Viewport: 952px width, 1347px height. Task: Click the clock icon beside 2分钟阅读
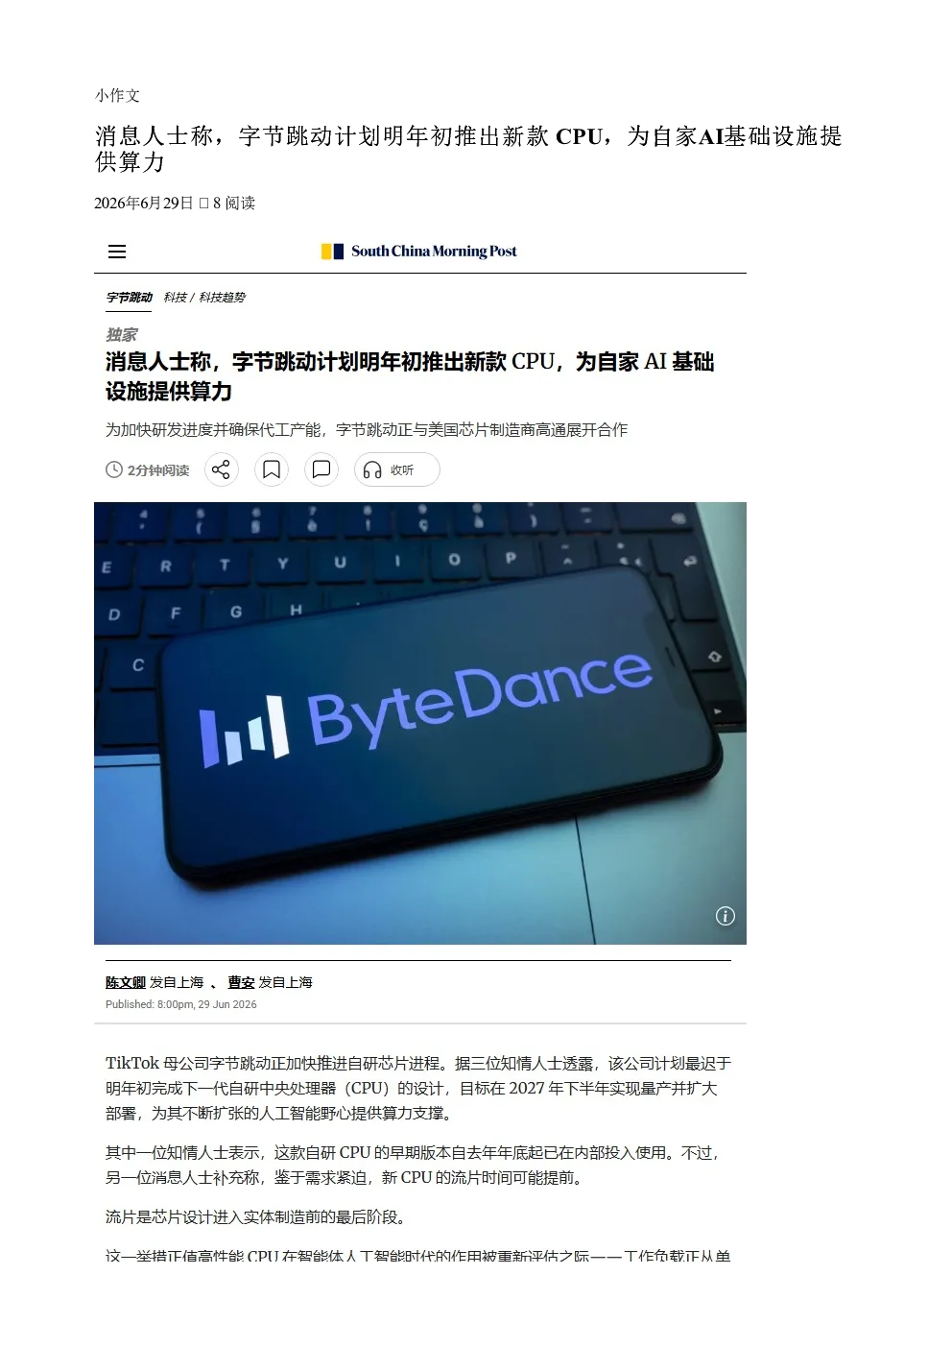[x=114, y=469]
